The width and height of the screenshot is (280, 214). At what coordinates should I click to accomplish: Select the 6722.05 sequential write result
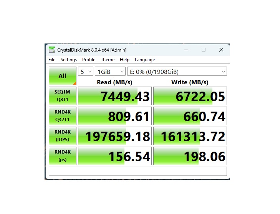coord(190,96)
